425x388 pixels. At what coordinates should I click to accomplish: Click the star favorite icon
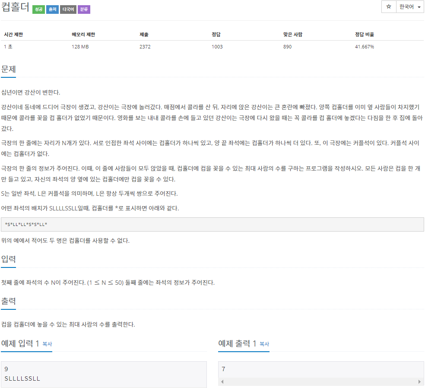point(389,7)
